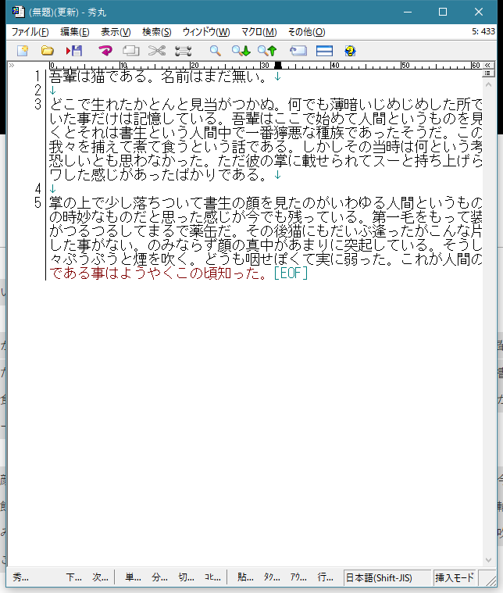Click the vertical scrollbar up arrow

click(488, 85)
